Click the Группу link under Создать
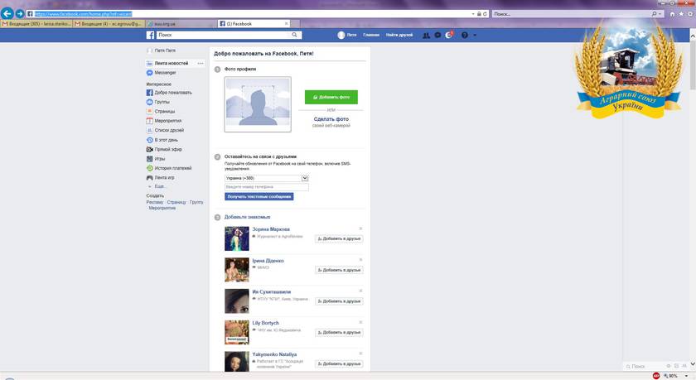 pos(196,202)
